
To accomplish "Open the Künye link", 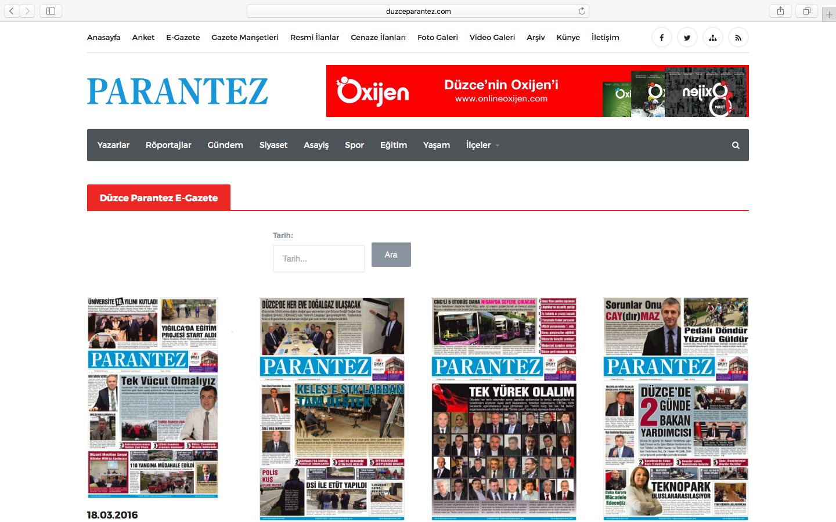I will [568, 38].
